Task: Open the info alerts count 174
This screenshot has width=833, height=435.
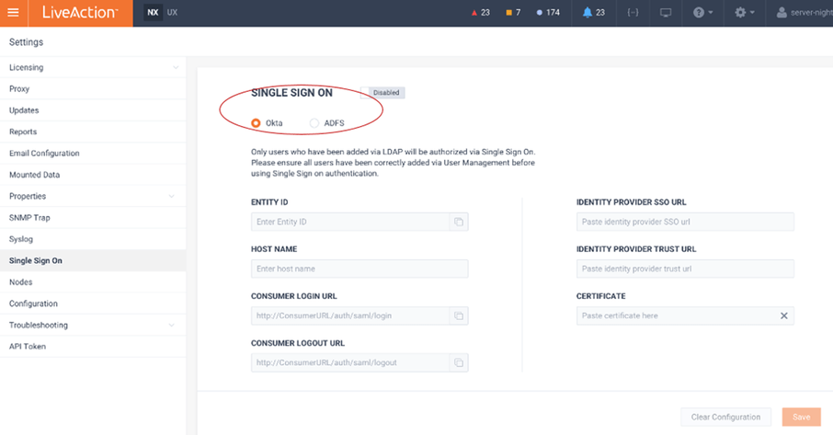Action: point(548,12)
